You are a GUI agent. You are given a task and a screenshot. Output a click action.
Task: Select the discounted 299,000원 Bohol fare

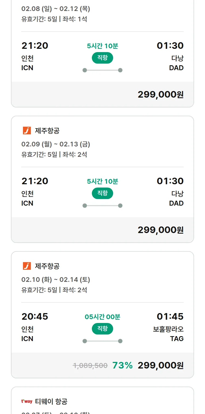coord(160,365)
